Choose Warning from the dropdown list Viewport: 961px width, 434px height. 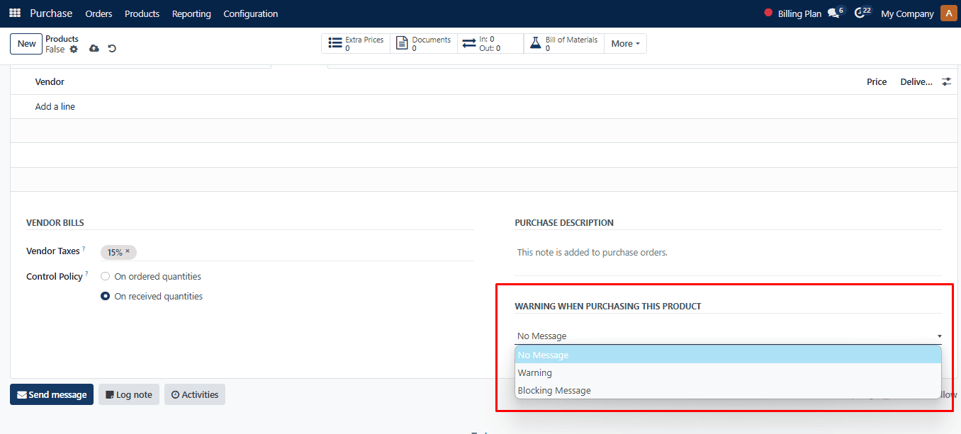coord(728,372)
